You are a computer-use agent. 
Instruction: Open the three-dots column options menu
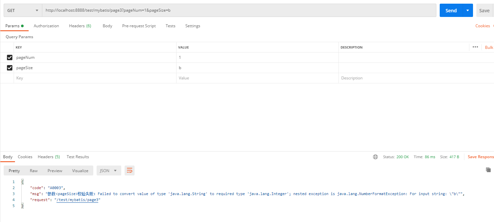pyautogui.click(x=475, y=47)
